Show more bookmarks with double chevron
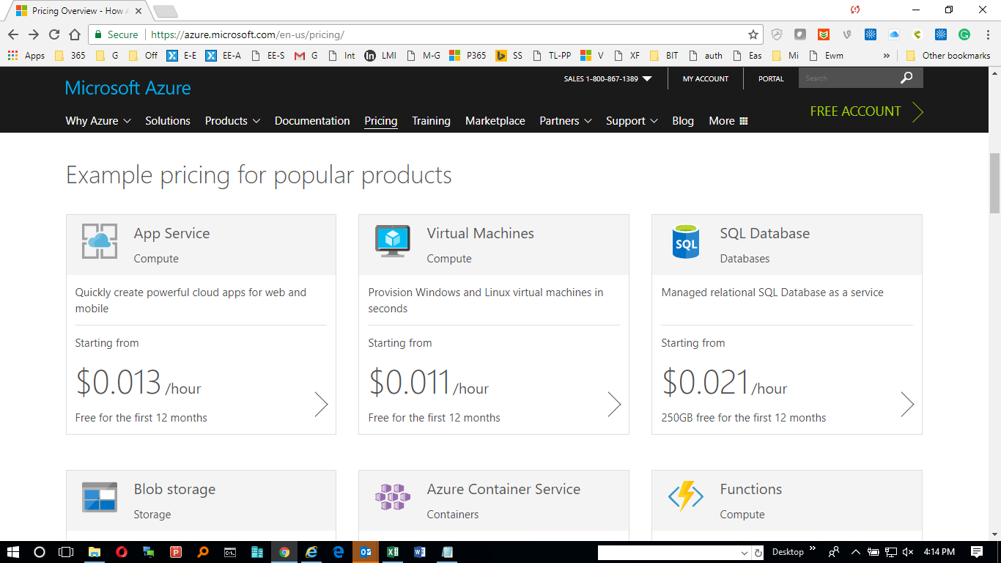The width and height of the screenshot is (1001, 563). pos(887,56)
